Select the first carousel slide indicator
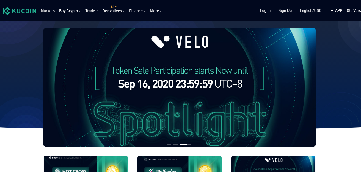 click(x=169, y=144)
